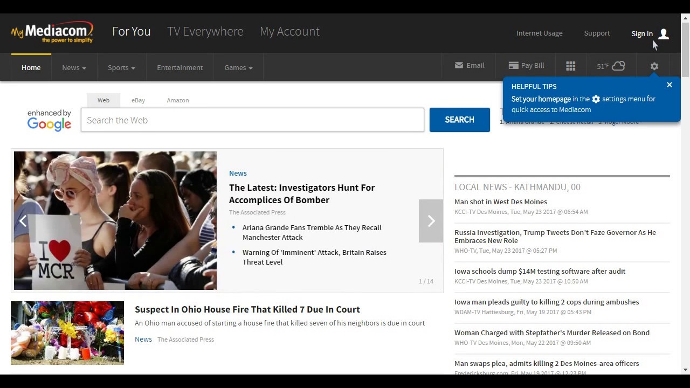Click the page scrollbar down arrow

pyautogui.click(x=685, y=370)
